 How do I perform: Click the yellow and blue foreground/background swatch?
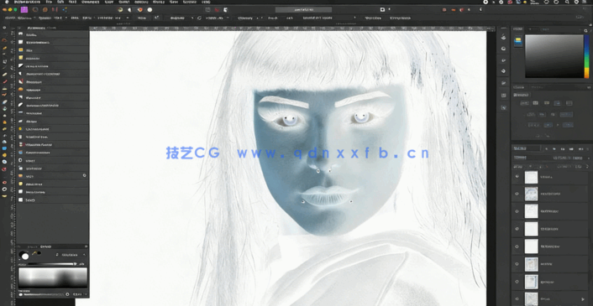click(x=517, y=42)
